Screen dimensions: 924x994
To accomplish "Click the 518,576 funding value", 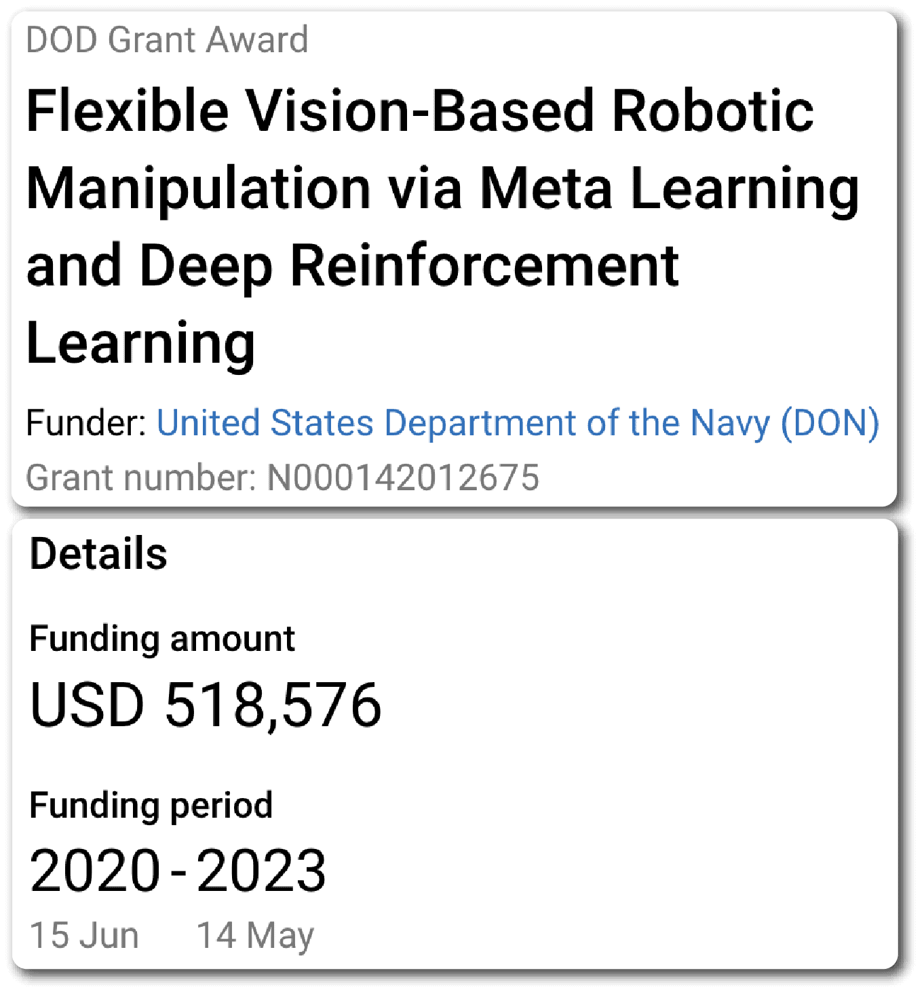I will [273, 705].
